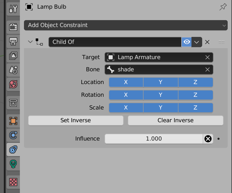Toggle Rotation Y axis button
232x193 pixels.
[x=161, y=95]
